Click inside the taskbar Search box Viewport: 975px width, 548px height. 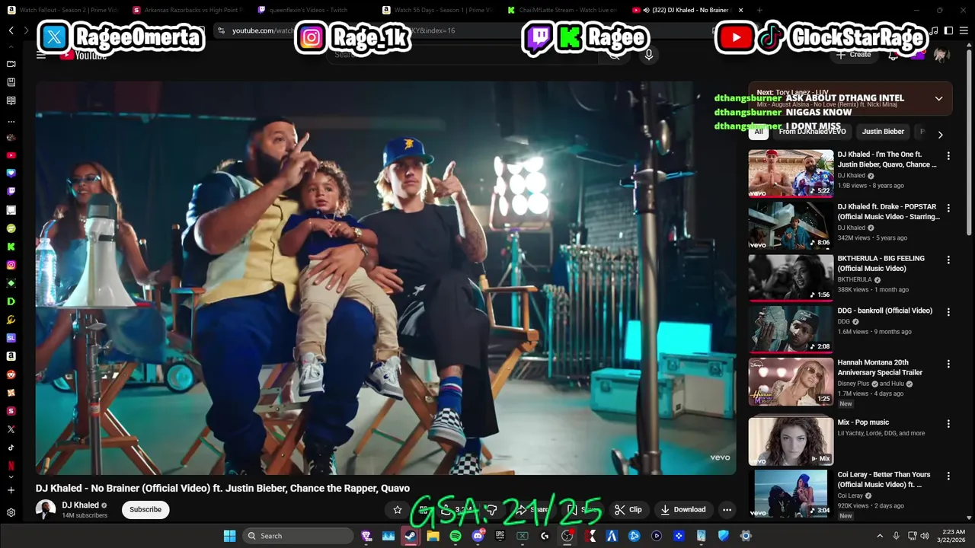tap(298, 536)
